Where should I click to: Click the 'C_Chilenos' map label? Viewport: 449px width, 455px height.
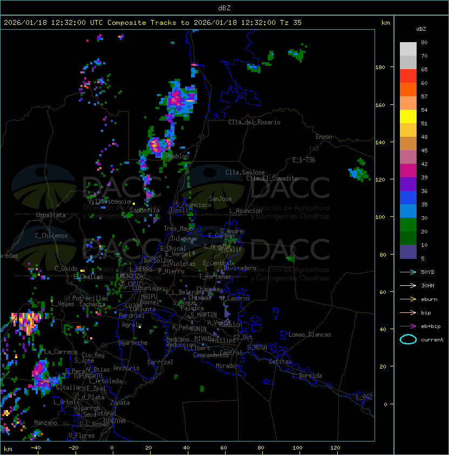(x=51, y=236)
